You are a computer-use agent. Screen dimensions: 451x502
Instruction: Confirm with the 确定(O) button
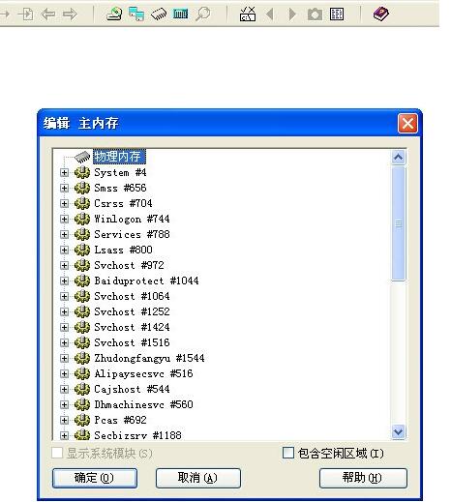(x=95, y=478)
